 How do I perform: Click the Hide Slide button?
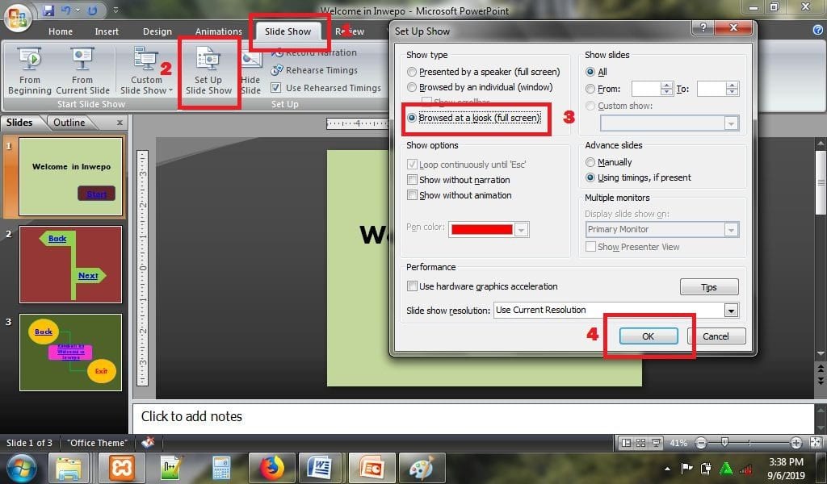(251, 71)
